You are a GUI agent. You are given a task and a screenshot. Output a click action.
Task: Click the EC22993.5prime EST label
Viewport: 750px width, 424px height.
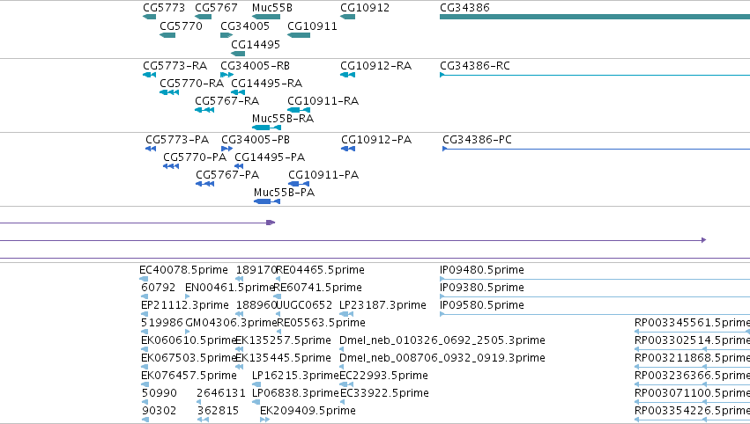384,376
